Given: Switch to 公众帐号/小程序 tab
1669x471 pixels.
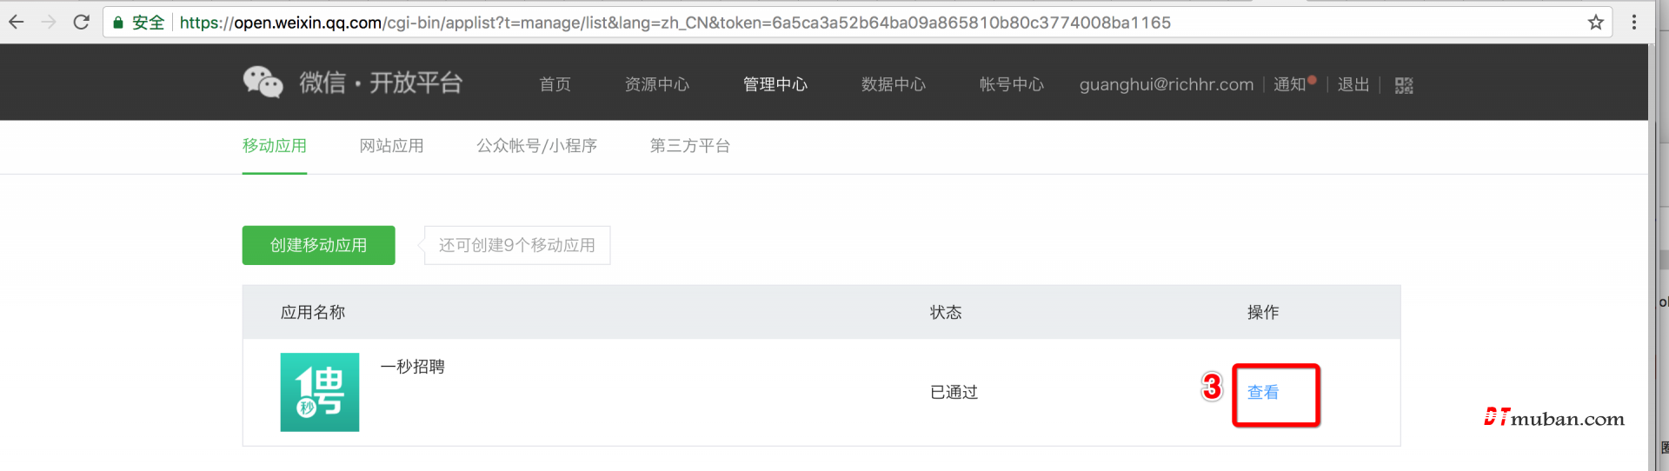Looking at the screenshot, I should pos(536,146).
